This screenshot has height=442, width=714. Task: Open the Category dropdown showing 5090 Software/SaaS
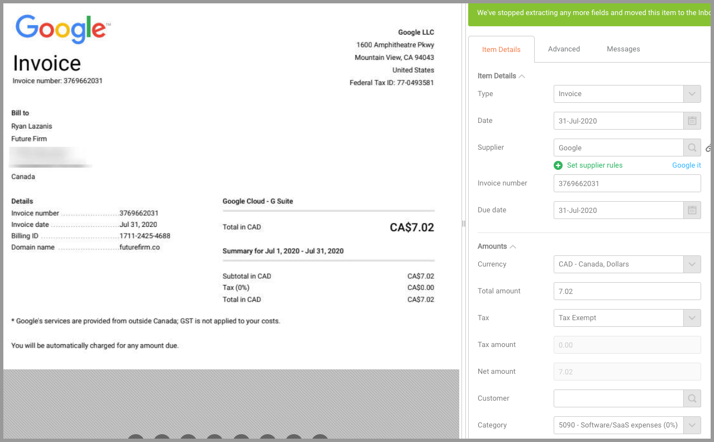click(627, 425)
